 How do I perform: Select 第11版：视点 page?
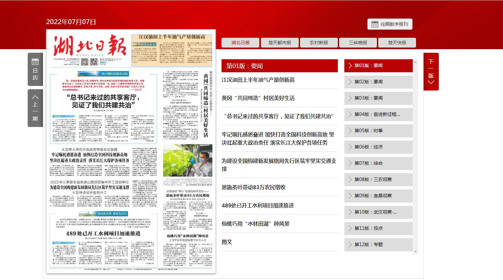[379, 228]
